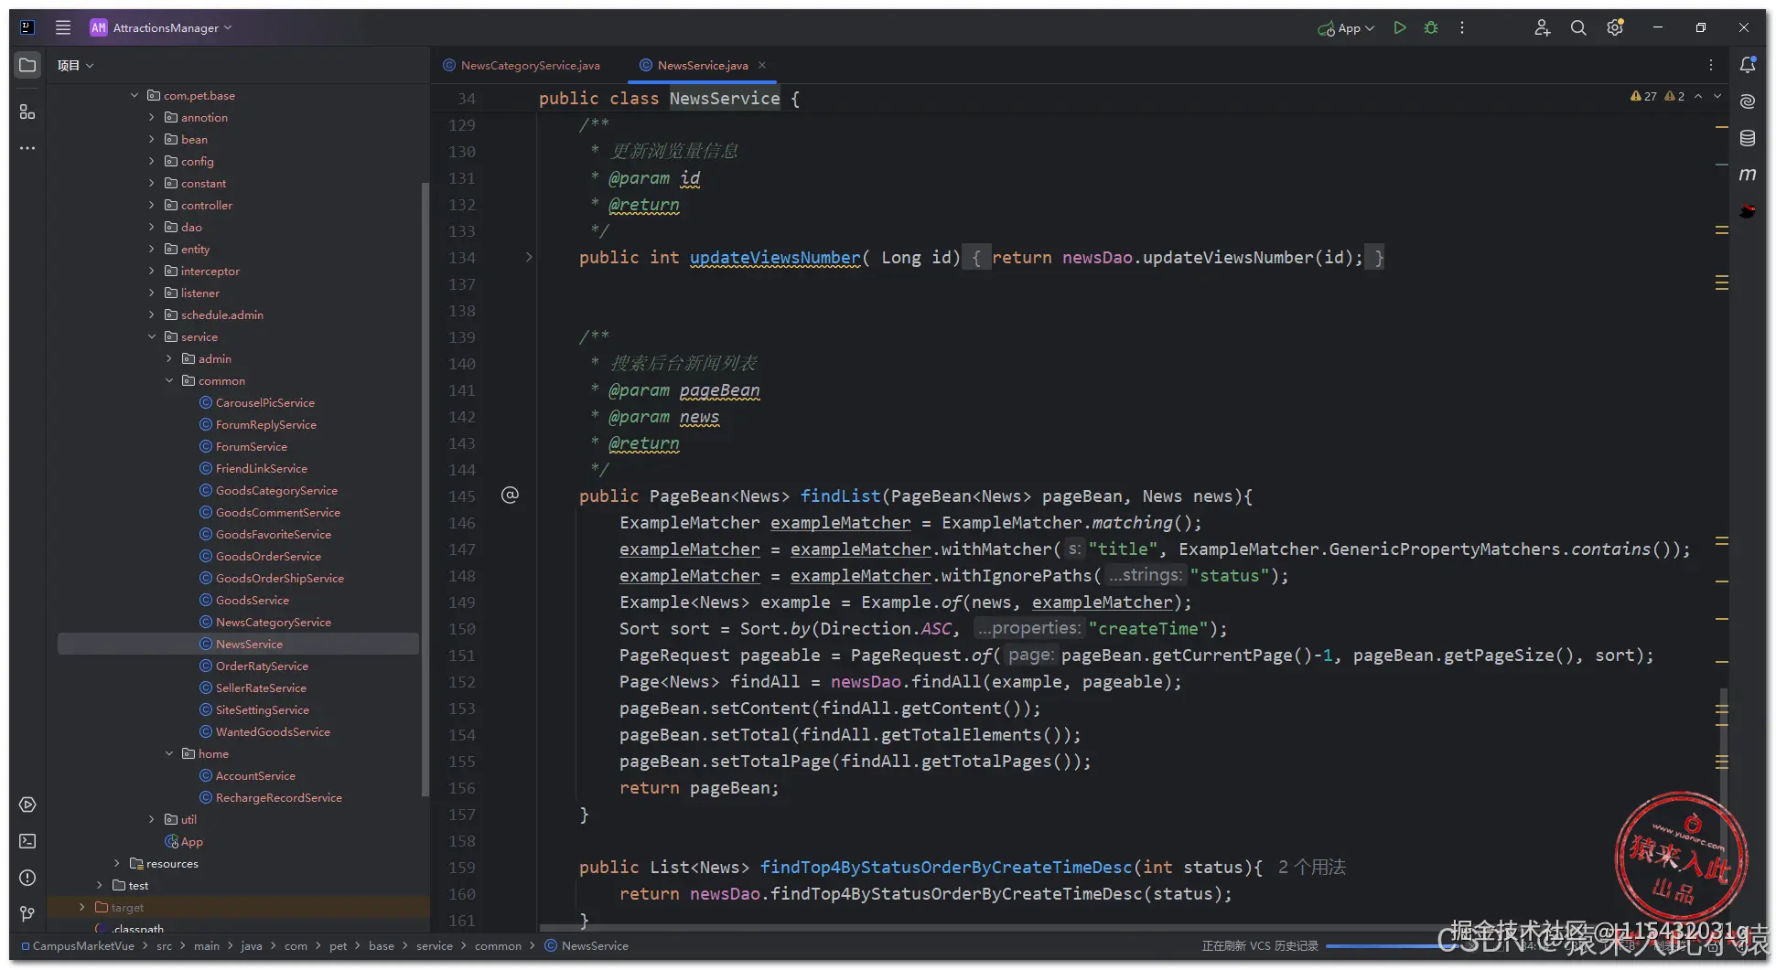Open editor tab options menu
This screenshot has height=970, width=1776.
click(1710, 65)
